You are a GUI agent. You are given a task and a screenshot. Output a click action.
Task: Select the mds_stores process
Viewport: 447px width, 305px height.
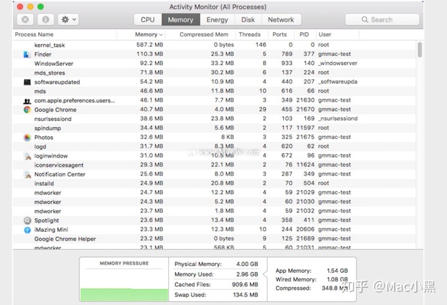click(x=214, y=73)
